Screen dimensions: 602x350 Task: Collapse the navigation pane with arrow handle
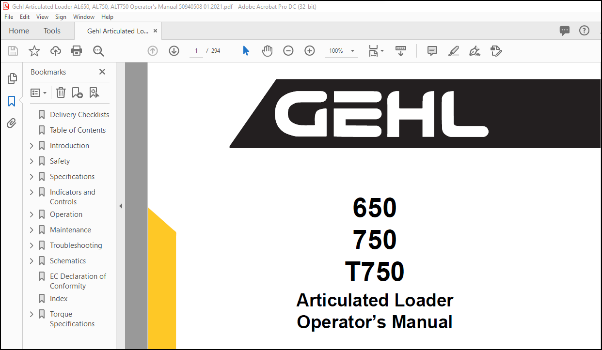point(121,206)
